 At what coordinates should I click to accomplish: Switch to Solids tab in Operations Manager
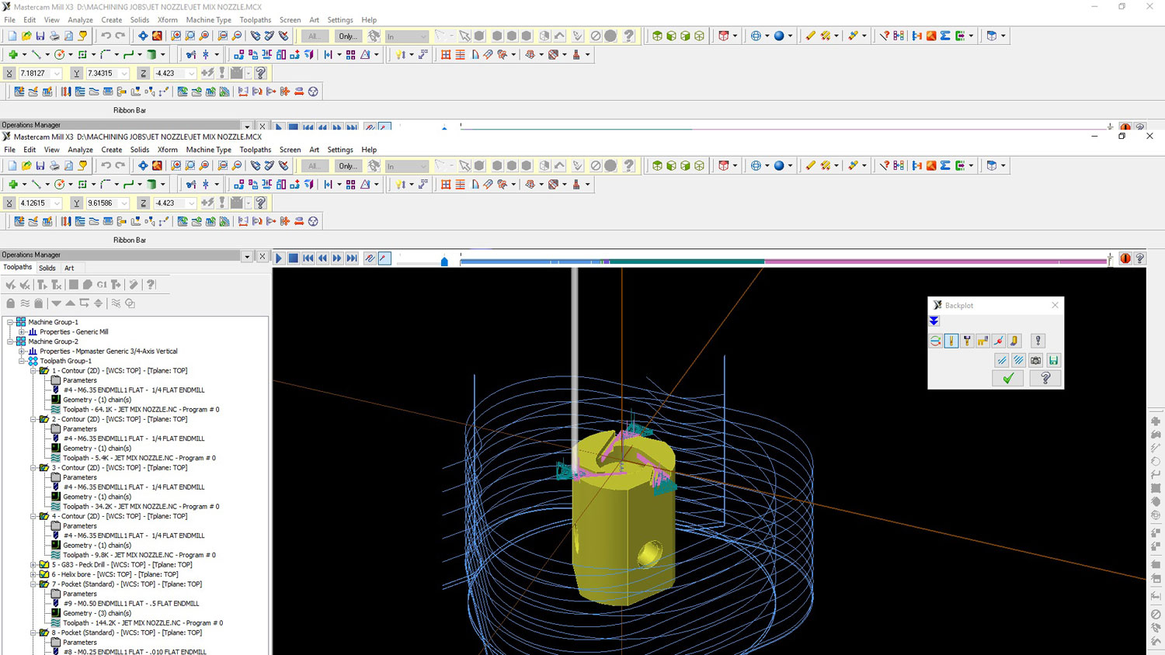coord(47,268)
